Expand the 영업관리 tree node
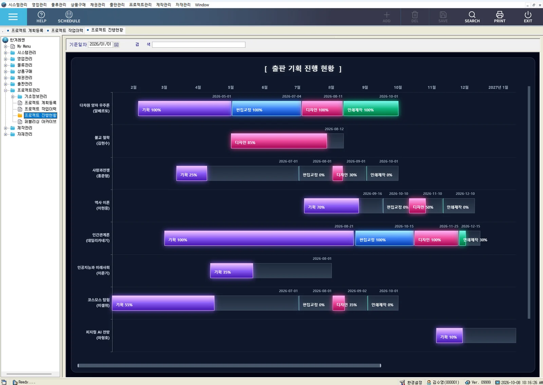This screenshot has height=385, width=543. click(x=5, y=59)
